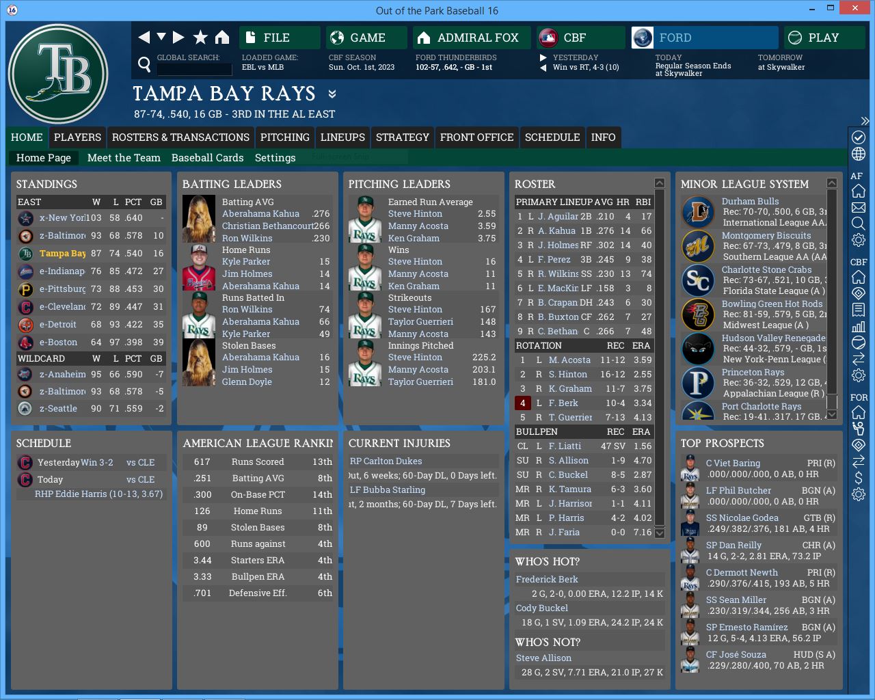Open the ROSTERS & TRANSACTIONS tab
This screenshot has height=700, width=875.
[x=180, y=137]
